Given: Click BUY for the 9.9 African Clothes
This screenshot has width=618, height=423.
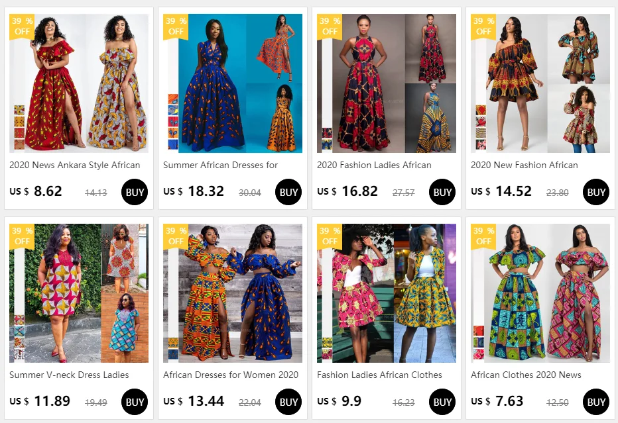Looking at the screenshot, I should click(x=442, y=402).
